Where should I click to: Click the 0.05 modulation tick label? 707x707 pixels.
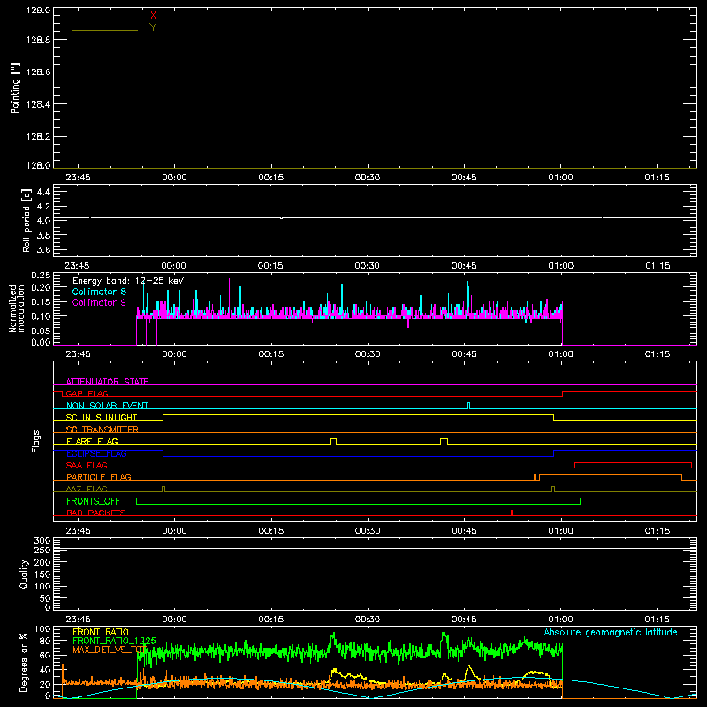(41, 331)
